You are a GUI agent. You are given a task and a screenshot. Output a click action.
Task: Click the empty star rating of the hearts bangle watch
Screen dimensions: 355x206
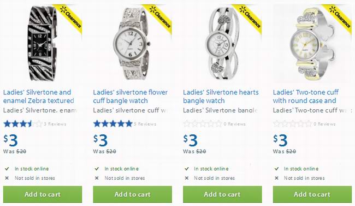(203, 123)
